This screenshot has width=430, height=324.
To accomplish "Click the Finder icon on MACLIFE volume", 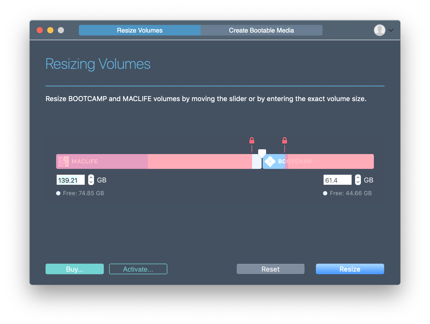I will (x=64, y=161).
